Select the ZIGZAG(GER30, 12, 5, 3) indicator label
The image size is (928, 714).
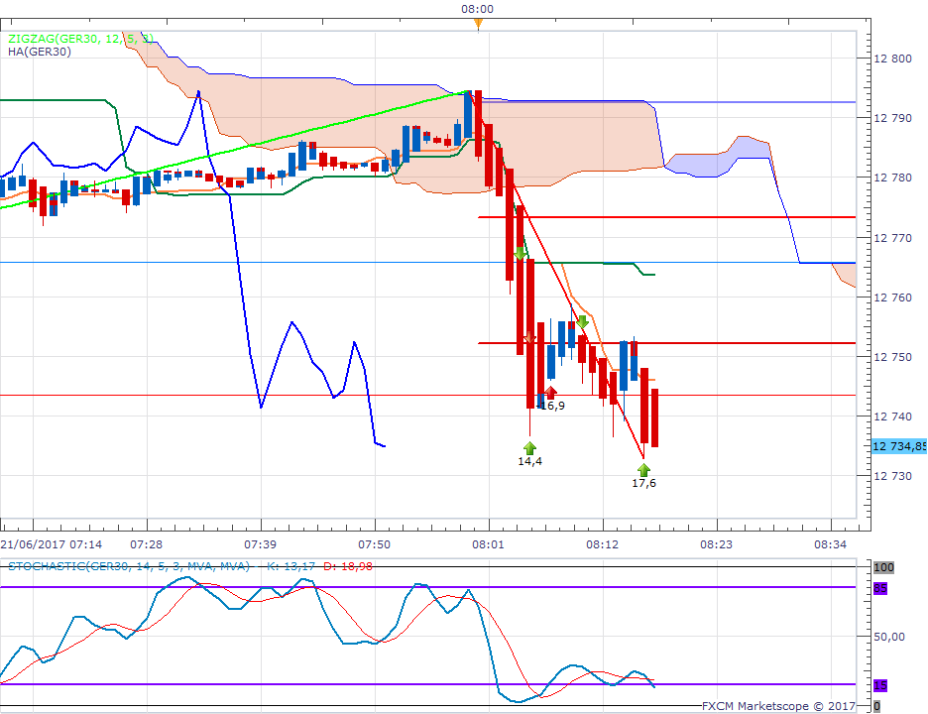(80, 39)
